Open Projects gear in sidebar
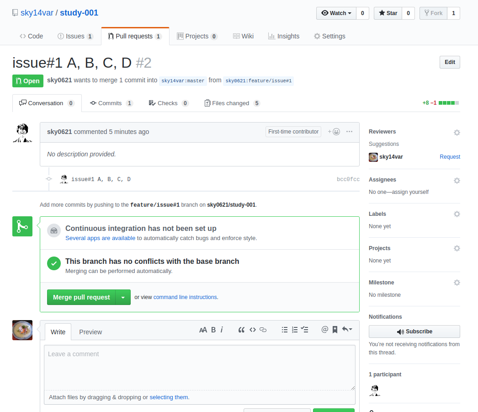 [457, 248]
